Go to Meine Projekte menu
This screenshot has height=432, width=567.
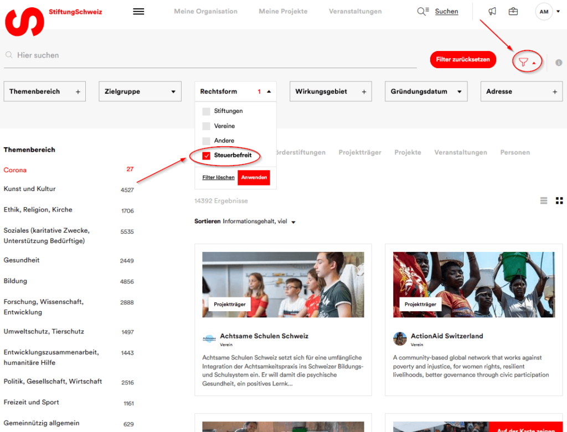pos(283,12)
